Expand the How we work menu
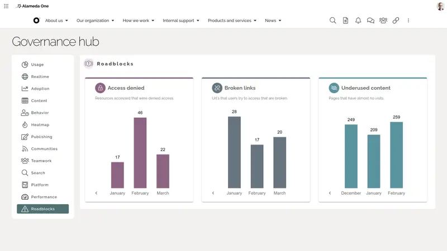 [x=138, y=21]
